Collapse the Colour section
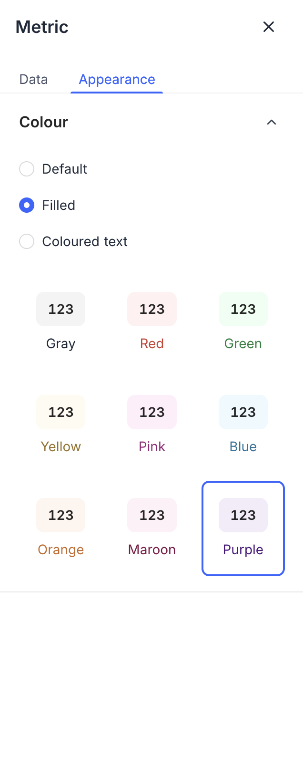The image size is (303, 767). click(271, 122)
